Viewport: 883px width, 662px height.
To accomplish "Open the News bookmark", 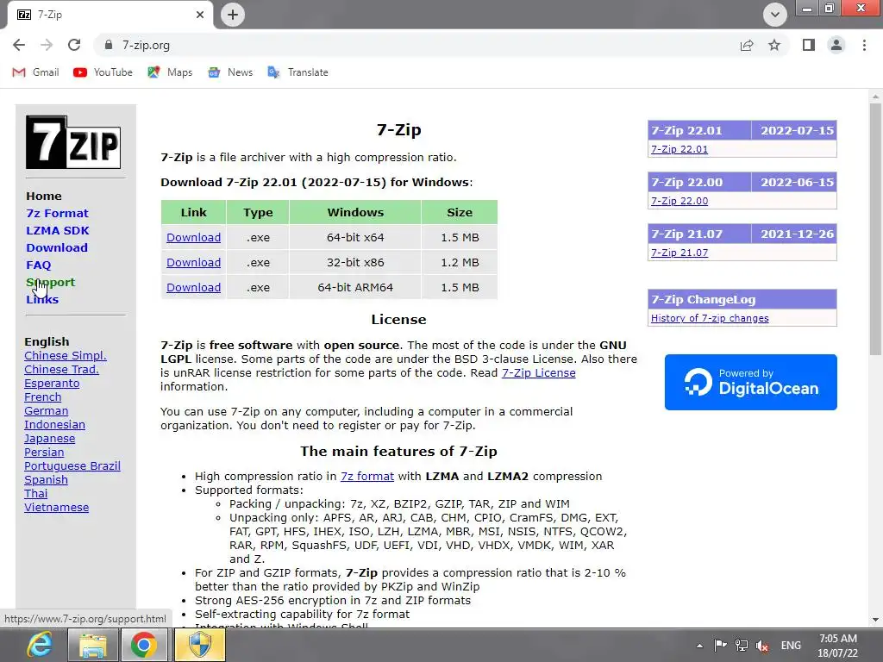I will coord(230,72).
